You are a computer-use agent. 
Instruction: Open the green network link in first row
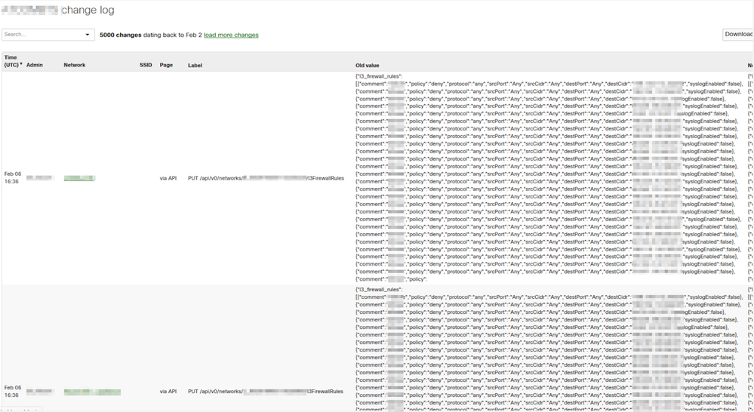coord(79,178)
